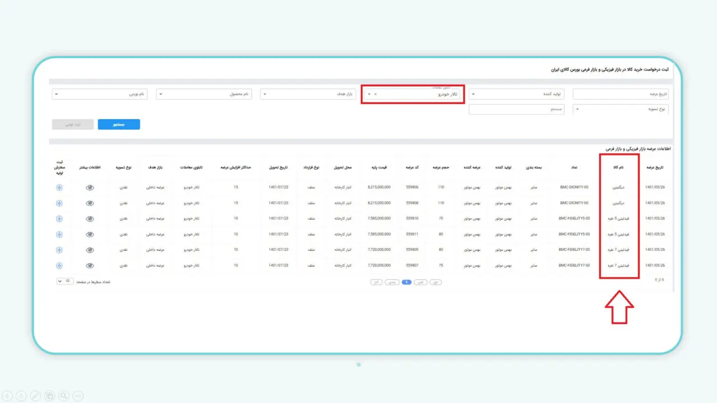The height and width of the screenshot is (403, 717).
Task: Click the plus icon in row 559809
Action: (x=59, y=250)
